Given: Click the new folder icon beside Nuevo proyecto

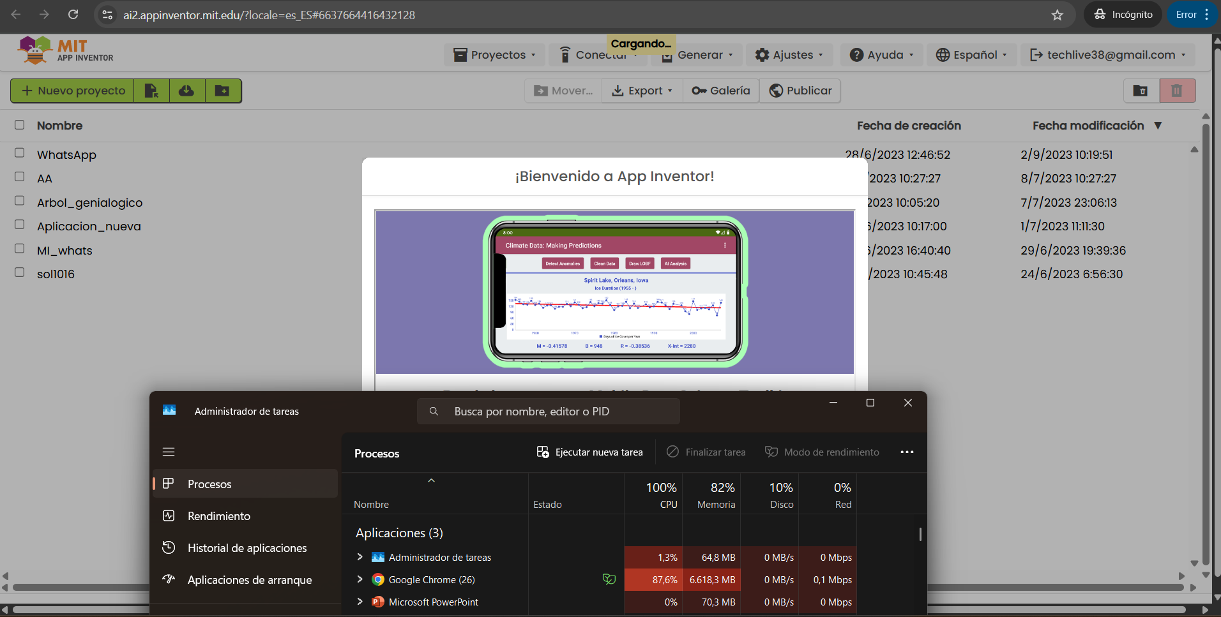Looking at the screenshot, I should [222, 91].
